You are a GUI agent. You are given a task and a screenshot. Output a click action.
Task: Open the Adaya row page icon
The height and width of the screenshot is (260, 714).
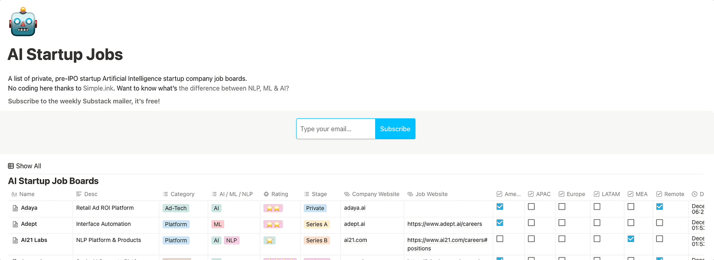15,208
